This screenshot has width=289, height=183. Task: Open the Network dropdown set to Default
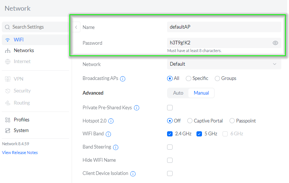pyautogui.click(x=224, y=64)
